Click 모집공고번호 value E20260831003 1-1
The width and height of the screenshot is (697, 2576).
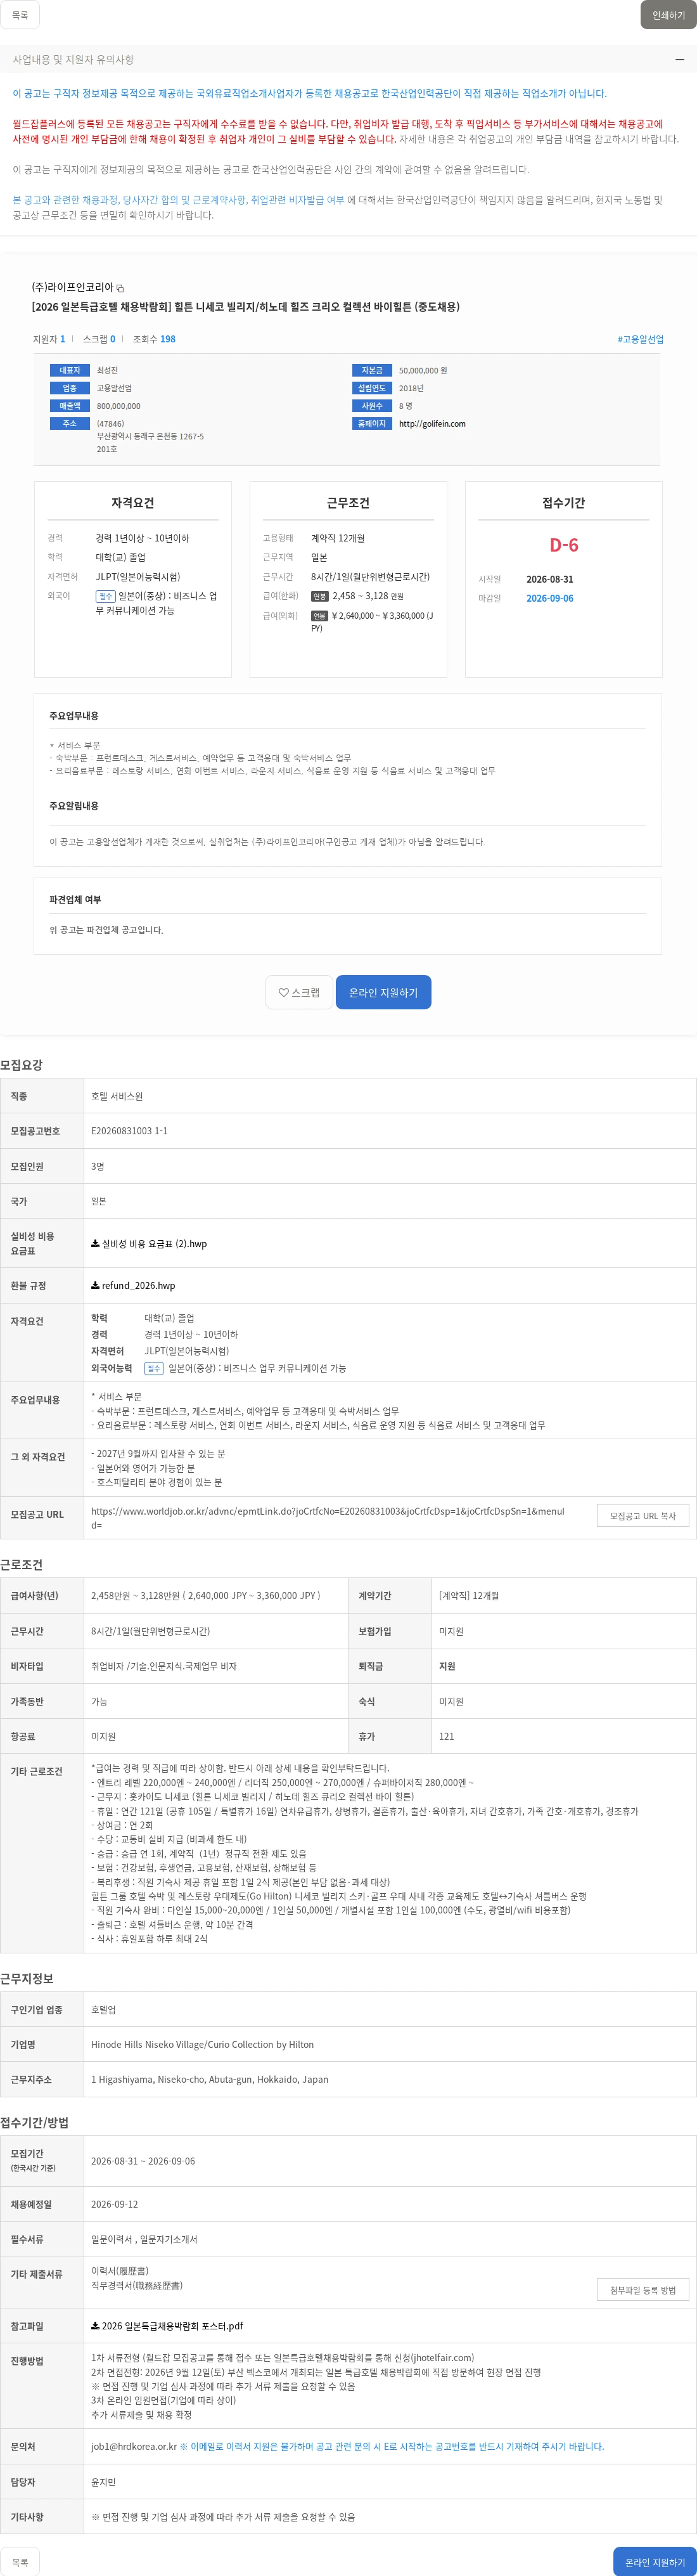(129, 1131)
